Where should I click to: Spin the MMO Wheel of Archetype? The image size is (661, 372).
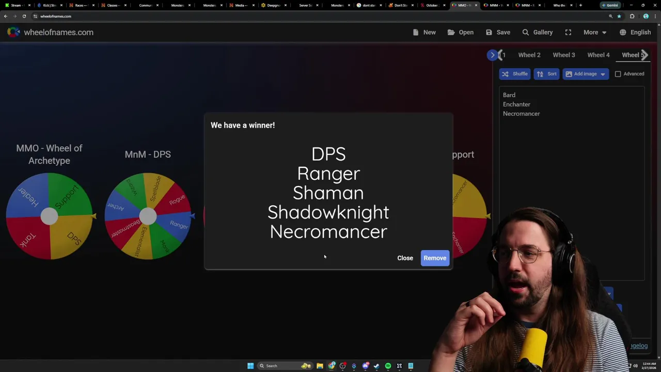49,216
